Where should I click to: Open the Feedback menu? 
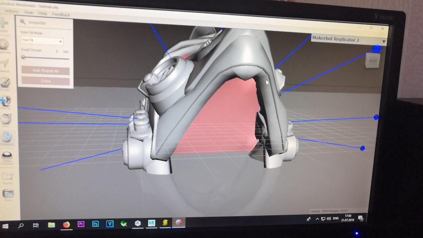point(61,15)
